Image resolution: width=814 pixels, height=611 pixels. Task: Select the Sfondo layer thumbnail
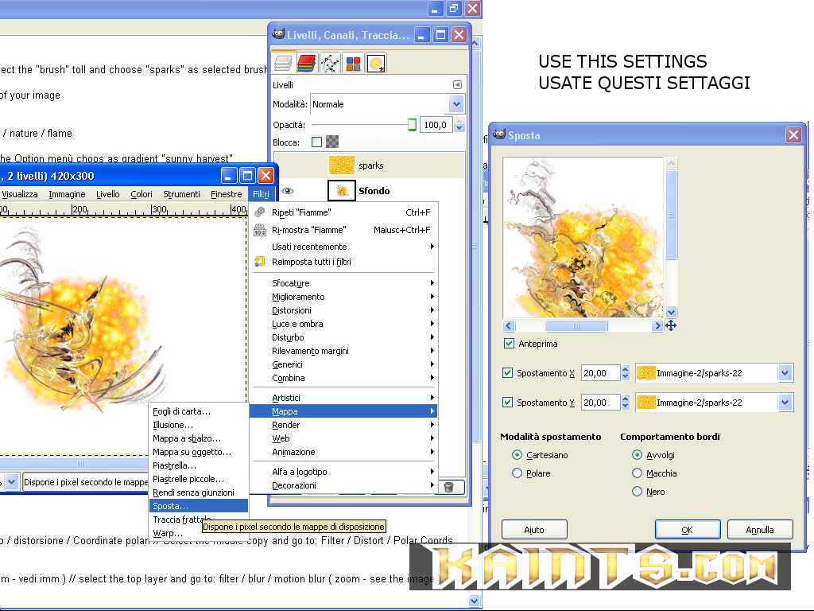pos(342,191)
